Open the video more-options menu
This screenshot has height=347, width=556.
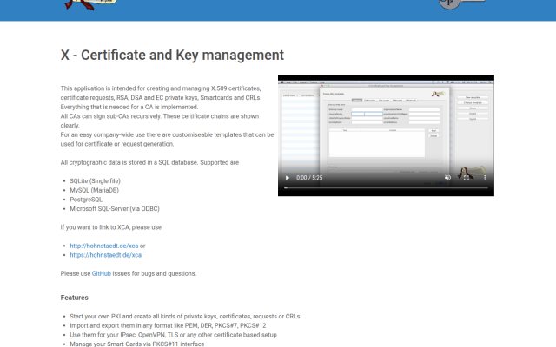(x=485, y=178)
